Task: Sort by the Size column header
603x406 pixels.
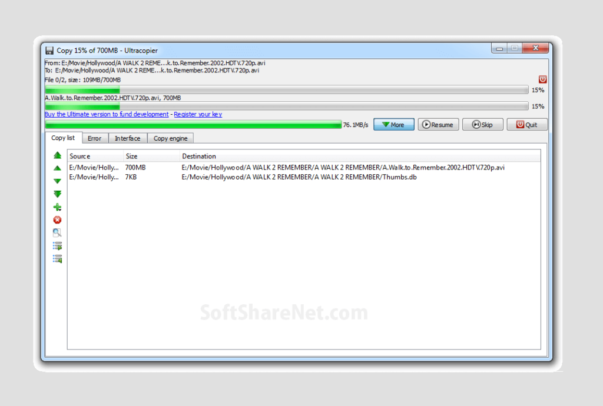Action: point(151,157)
